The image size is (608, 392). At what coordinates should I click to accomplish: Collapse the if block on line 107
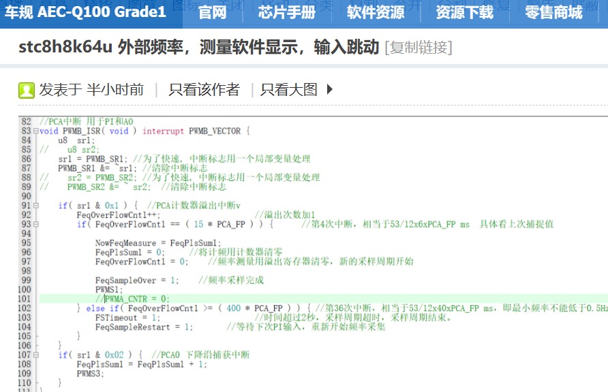click(x=35, y=355)
